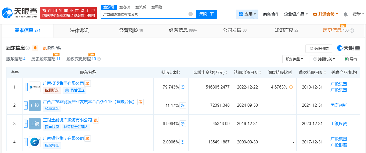Open the 广西铝业集团有限公司 link

click(x=63, y=139)
